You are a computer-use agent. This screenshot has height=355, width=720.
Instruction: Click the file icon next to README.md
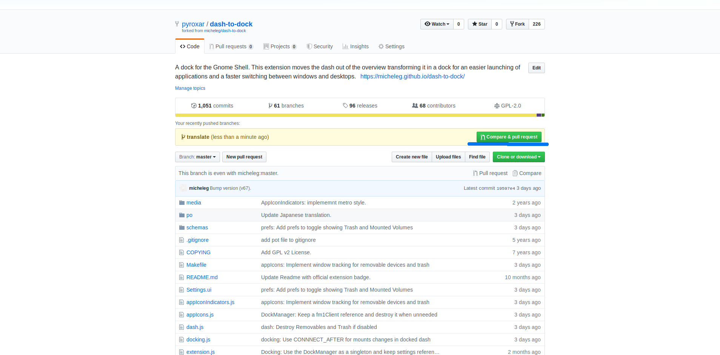pos(182,277)
